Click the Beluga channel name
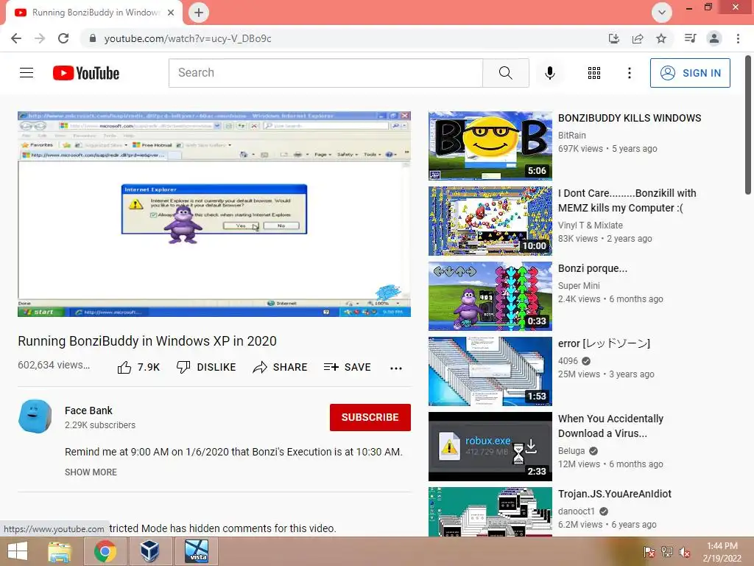754x566 pixels. click(571, 451)
